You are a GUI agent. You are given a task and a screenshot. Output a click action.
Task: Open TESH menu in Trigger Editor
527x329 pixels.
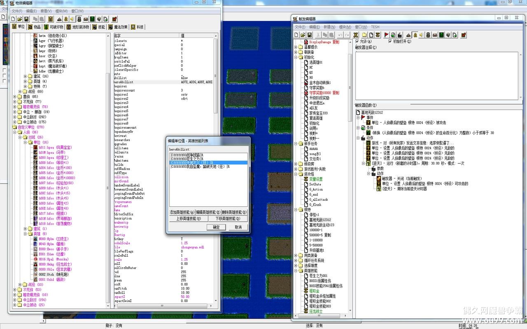pos(375,27)
